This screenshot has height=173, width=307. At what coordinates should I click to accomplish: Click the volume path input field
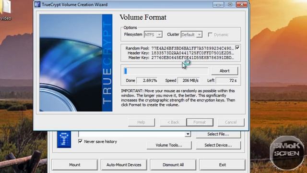(x=132, y=134)
